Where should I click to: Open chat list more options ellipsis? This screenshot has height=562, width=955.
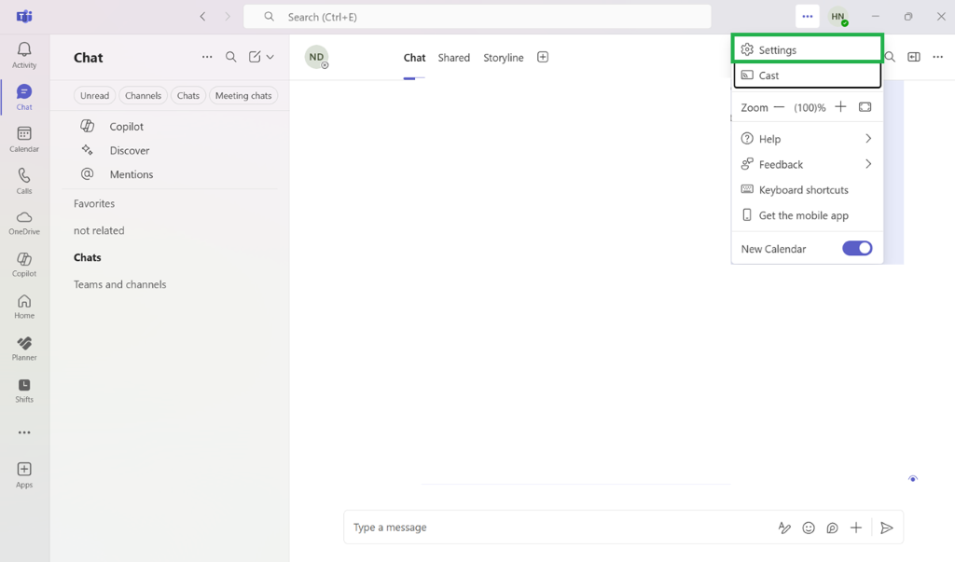tap(207, 57)
